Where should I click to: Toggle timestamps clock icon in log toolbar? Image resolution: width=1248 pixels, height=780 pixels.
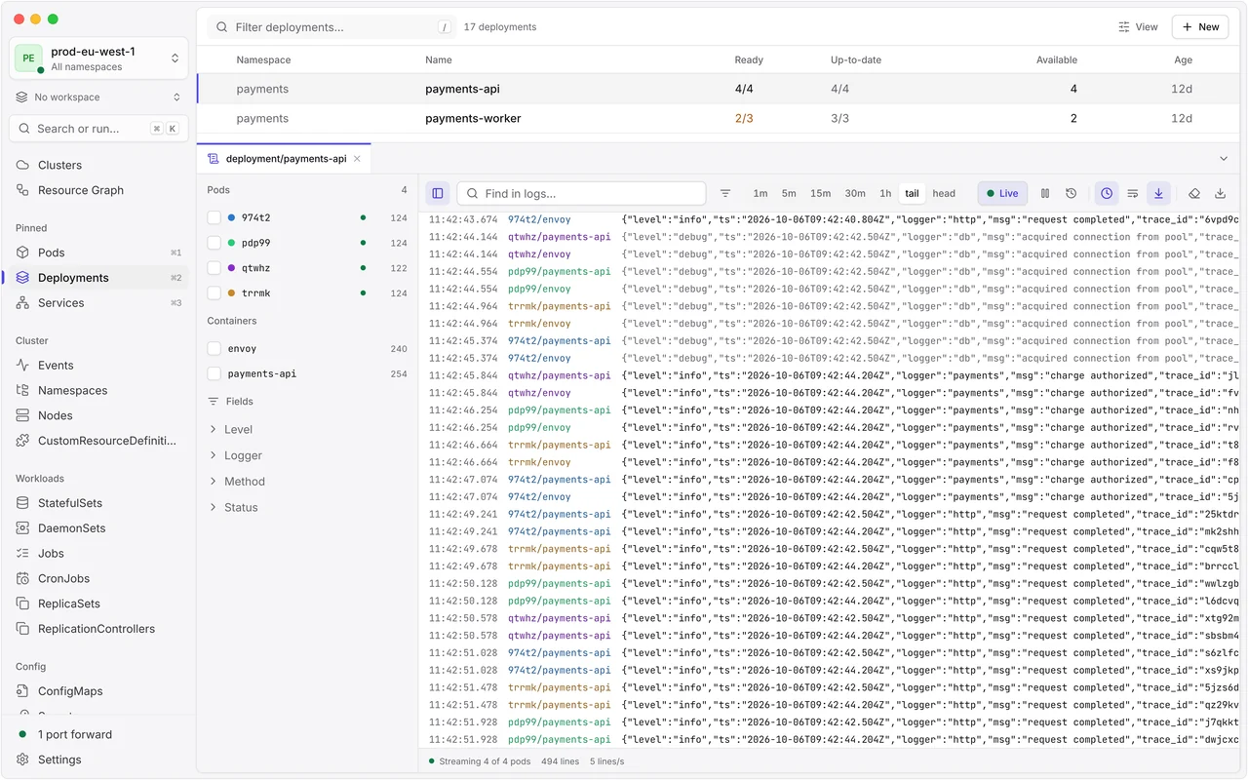[1107, 193]
